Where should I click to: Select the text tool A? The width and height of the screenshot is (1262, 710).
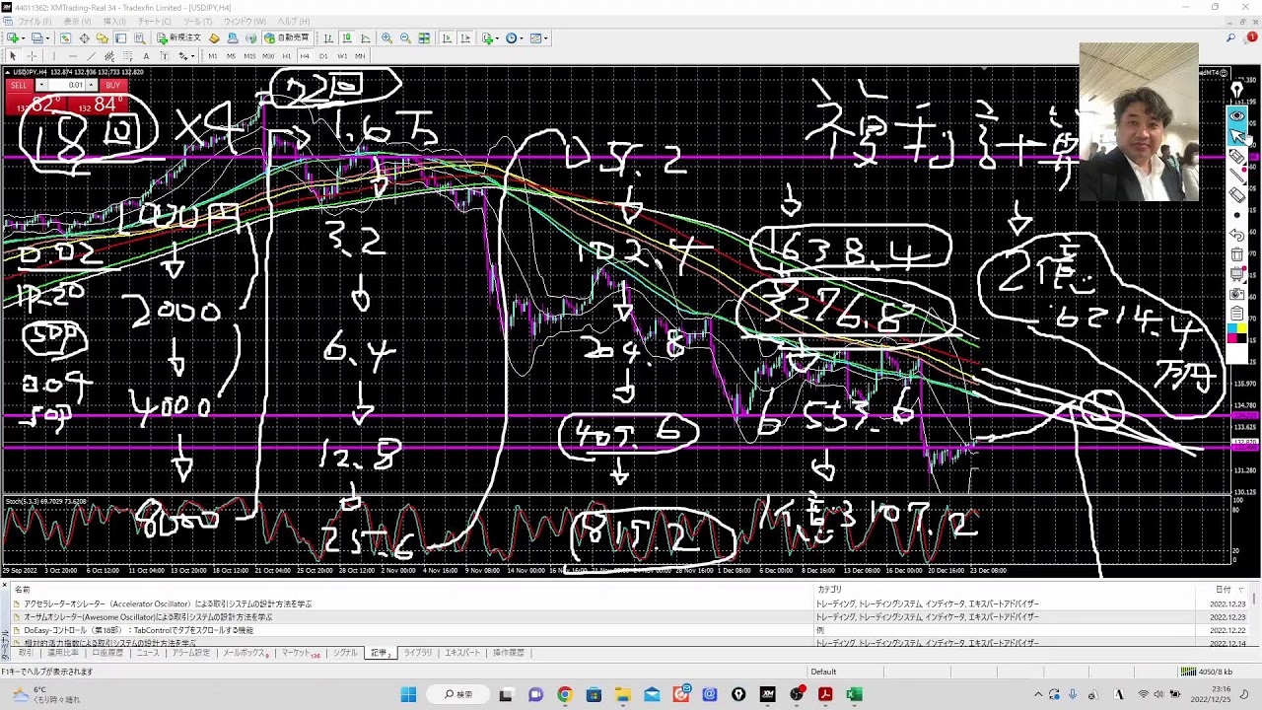pyautogui.click(x=146, y=56)
